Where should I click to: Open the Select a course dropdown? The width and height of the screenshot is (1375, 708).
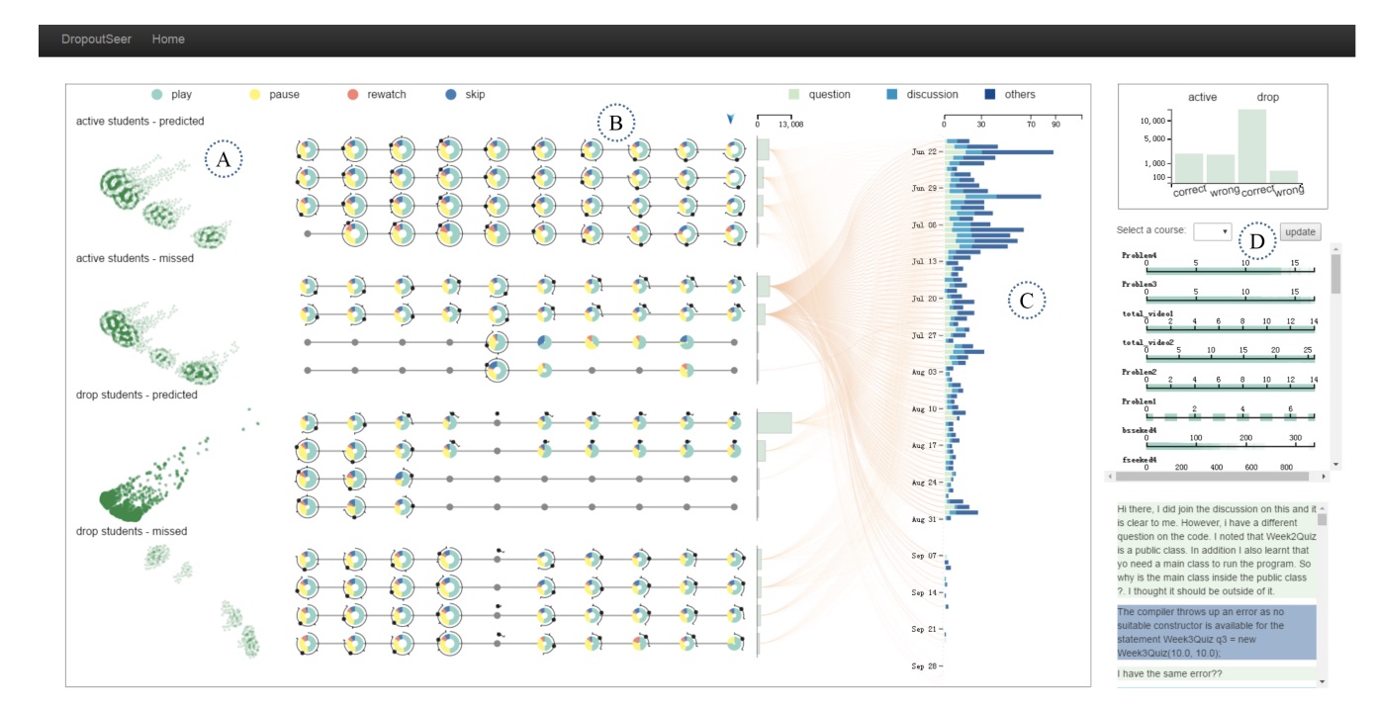(x=1212, y=231)
